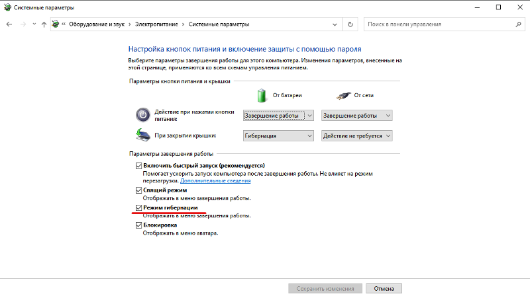Toggle the Блокировка checkbox
This screenshot has height=298, width=530.
138,225
